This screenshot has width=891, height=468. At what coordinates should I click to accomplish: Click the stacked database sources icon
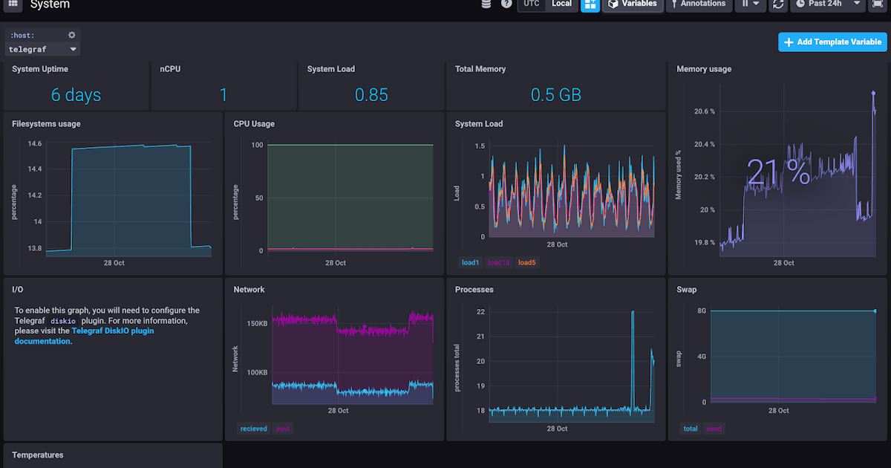click(x=486, y=4)
